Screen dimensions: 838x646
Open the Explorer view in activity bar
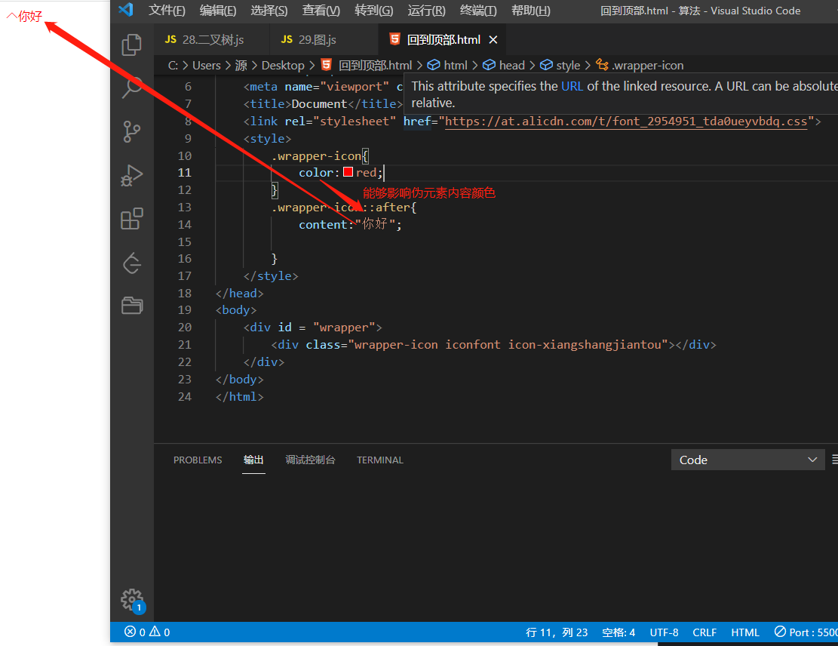coord(131,45)
